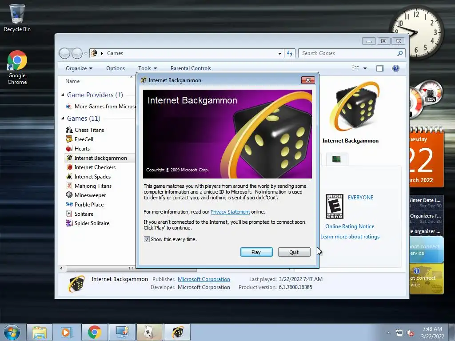Open the Tools dropdown menu

pos(148,68)
